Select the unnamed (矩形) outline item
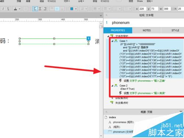Screen dimensions: 184x138 117,127
